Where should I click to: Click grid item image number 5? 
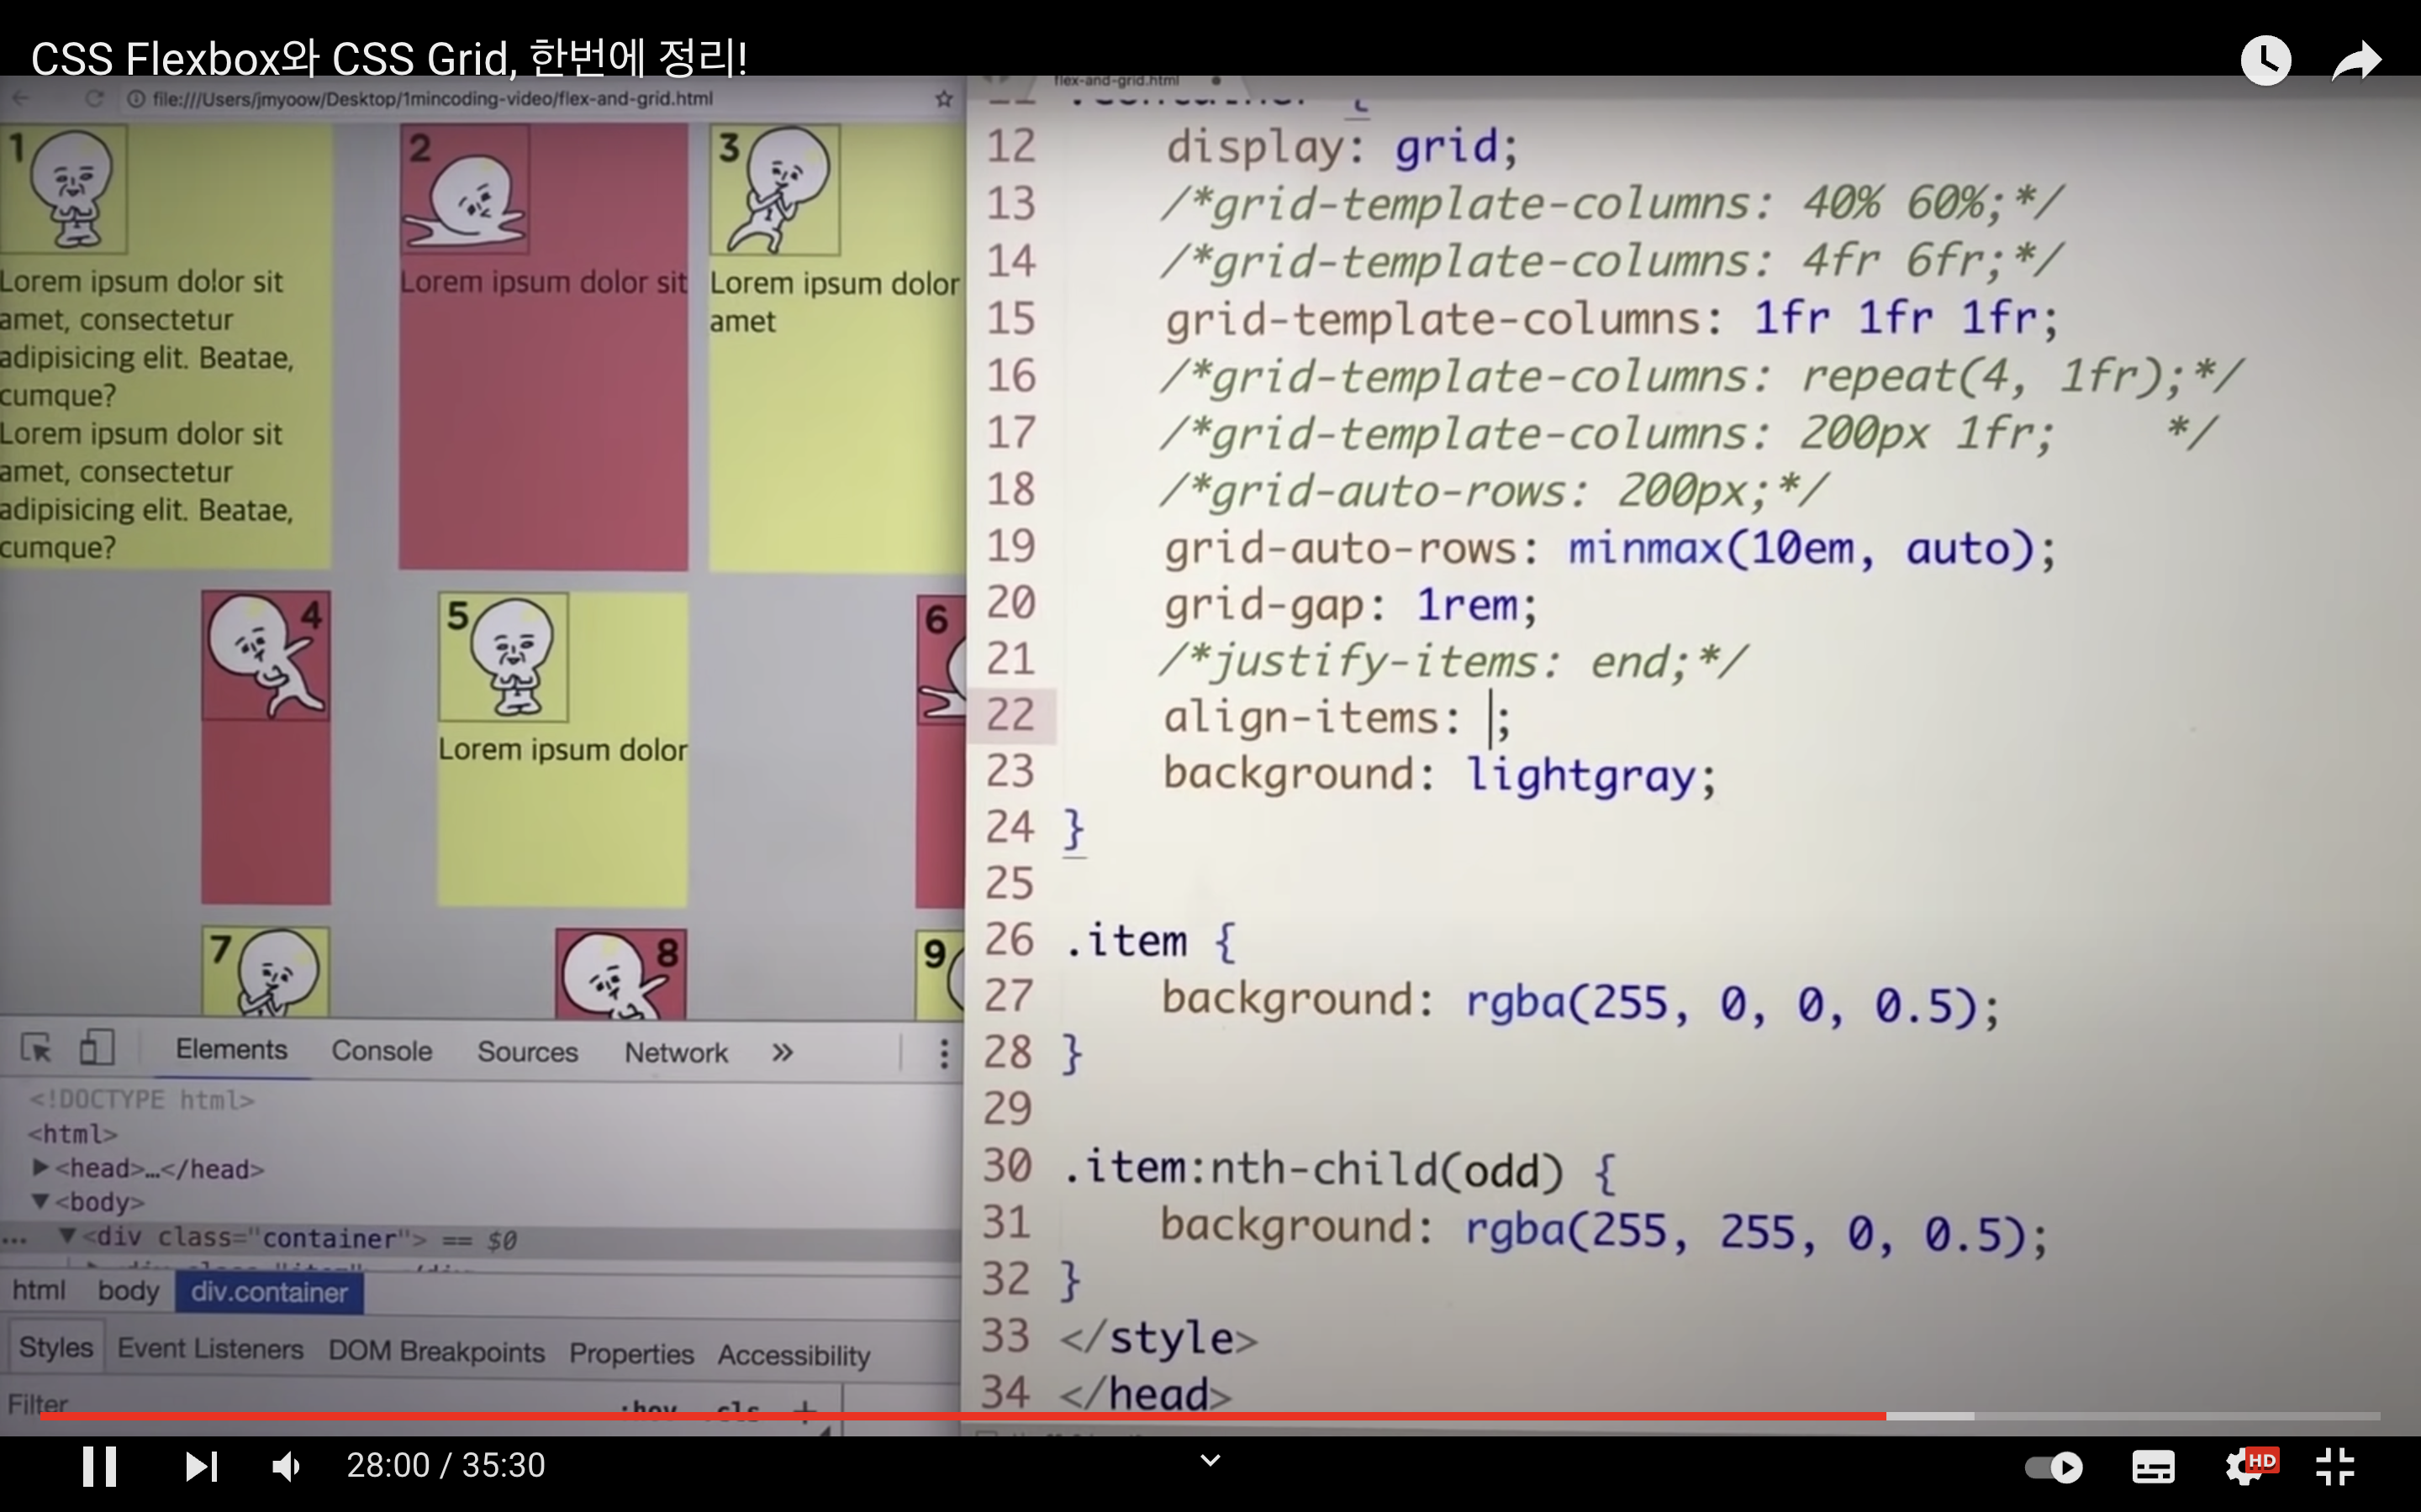click(x=504, y=657)
